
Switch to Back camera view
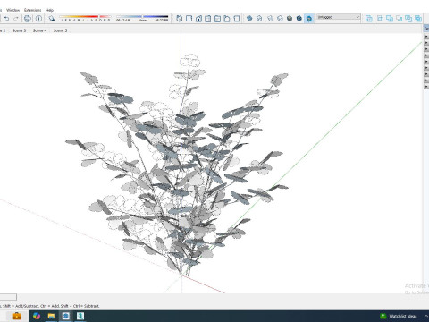pos(217,19)
